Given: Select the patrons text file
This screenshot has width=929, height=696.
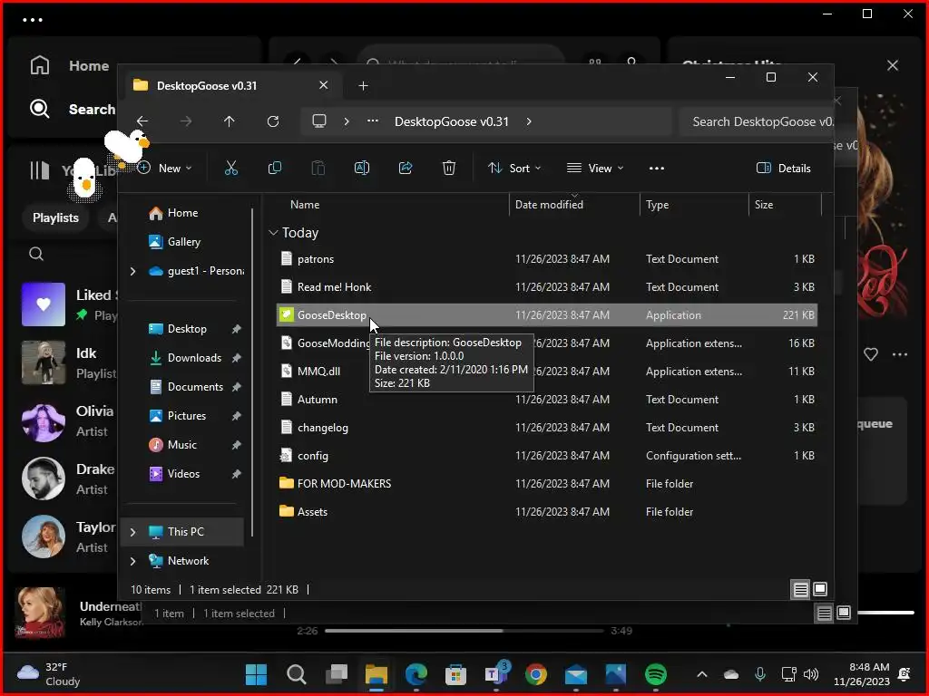Looking at the screenshot, I should point(546,258).
